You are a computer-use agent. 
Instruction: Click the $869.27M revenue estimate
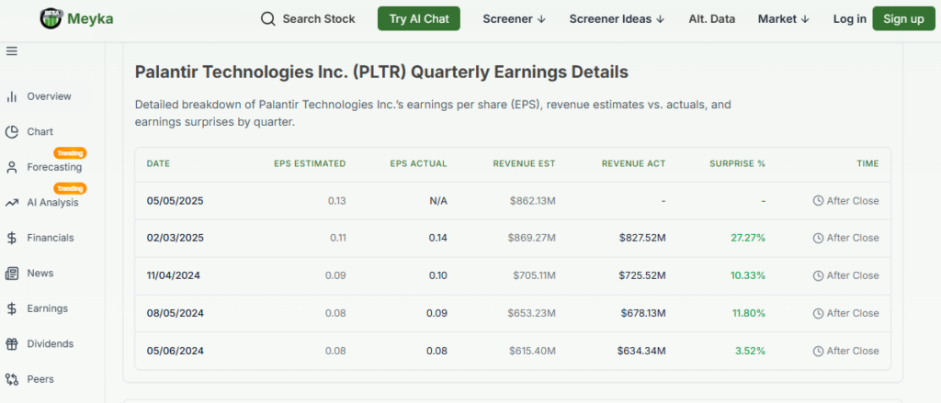532,238
